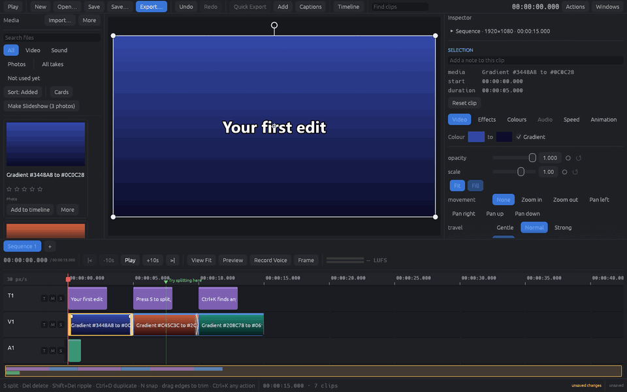Switch to the Effects tab

(487, 120)
